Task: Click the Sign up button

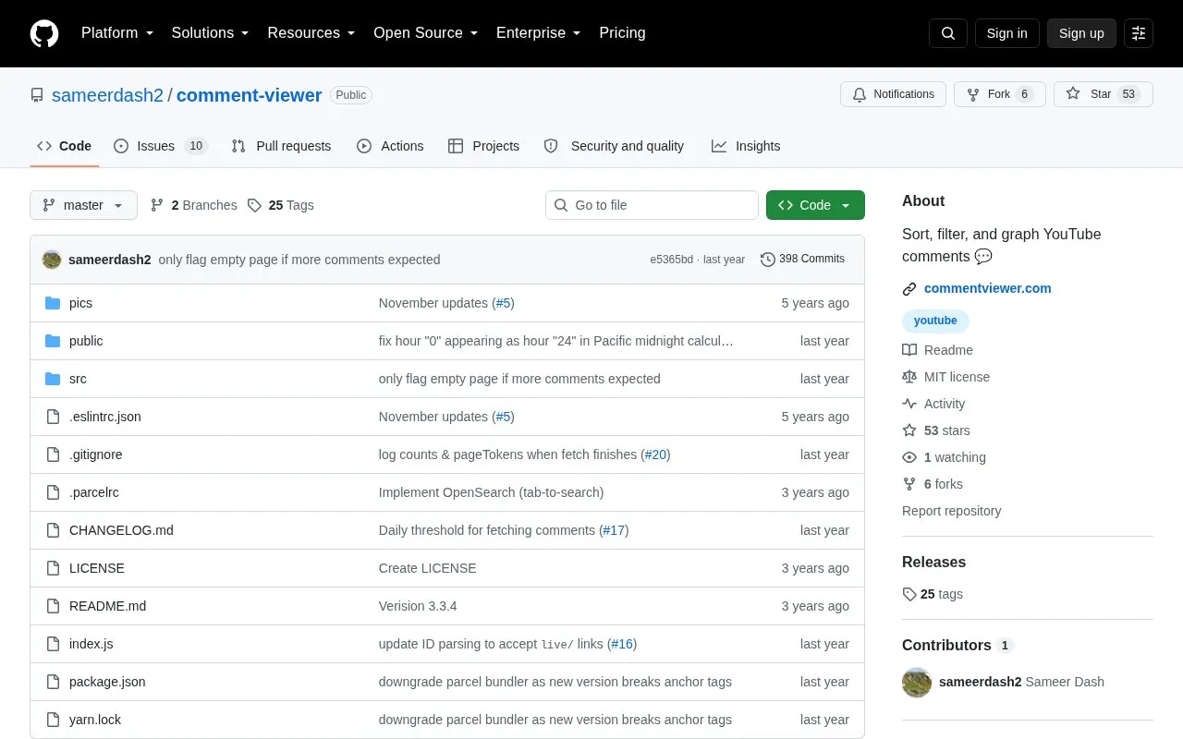Action: coord(1081,33)
